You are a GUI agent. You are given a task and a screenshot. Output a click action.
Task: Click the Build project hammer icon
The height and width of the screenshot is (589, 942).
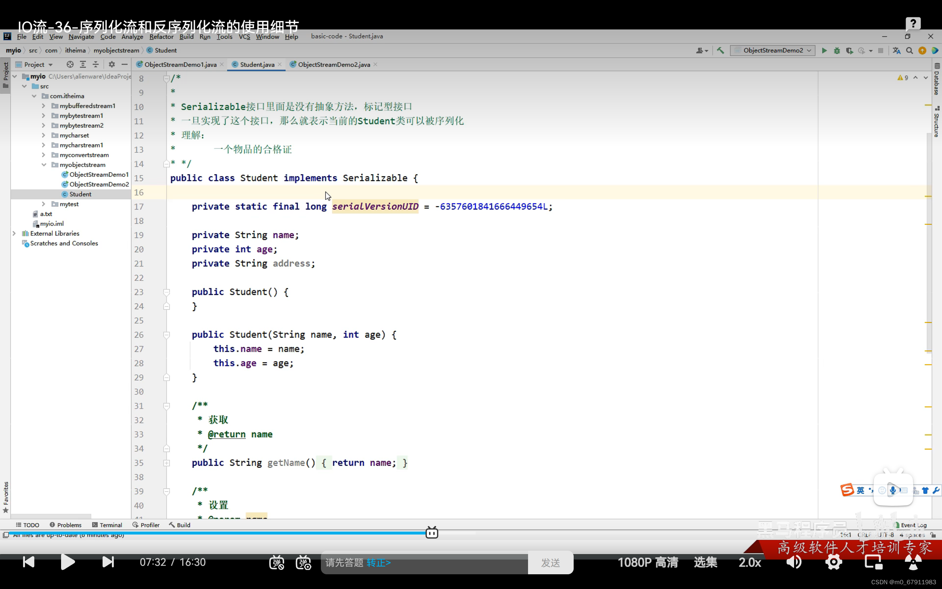[720, 51]
